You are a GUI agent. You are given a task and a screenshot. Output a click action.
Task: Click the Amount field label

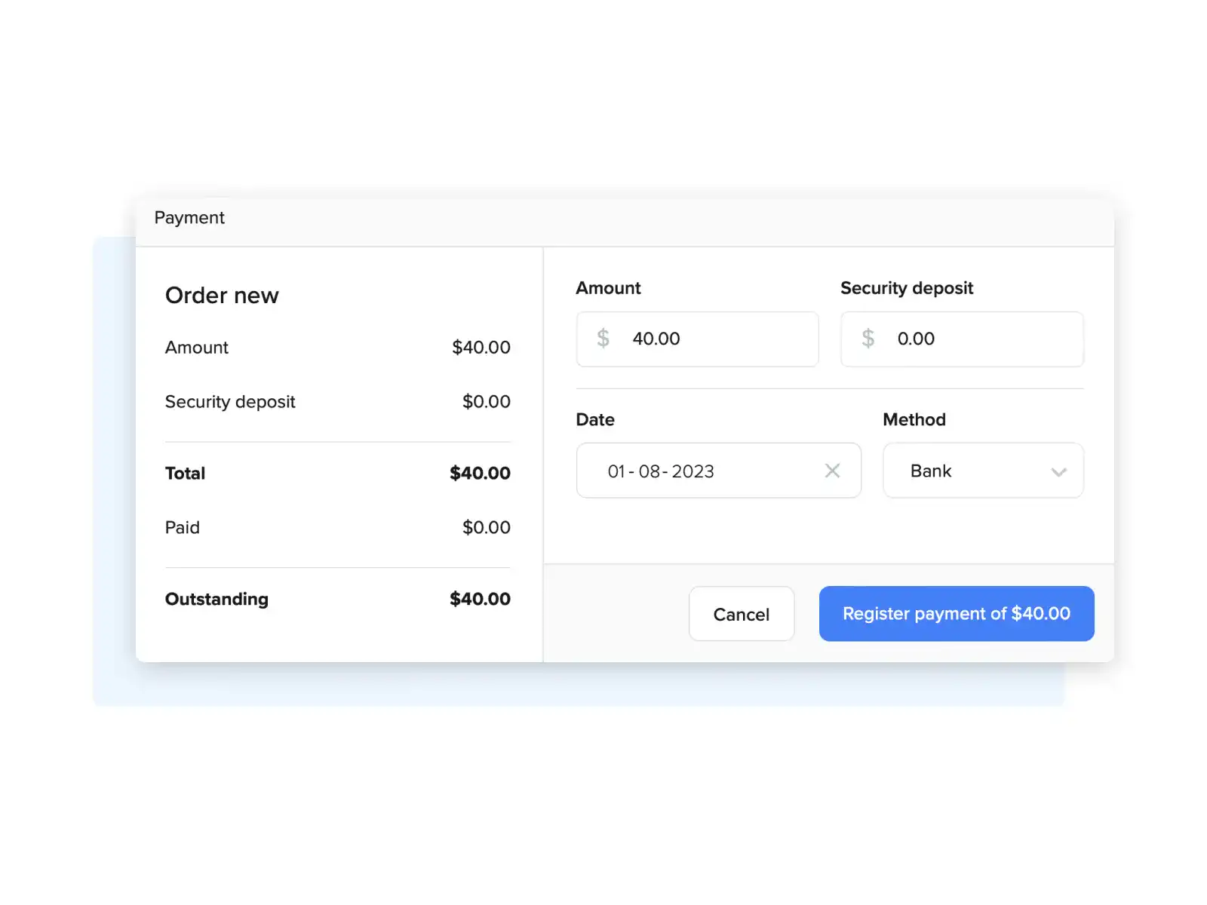(608, 287)
